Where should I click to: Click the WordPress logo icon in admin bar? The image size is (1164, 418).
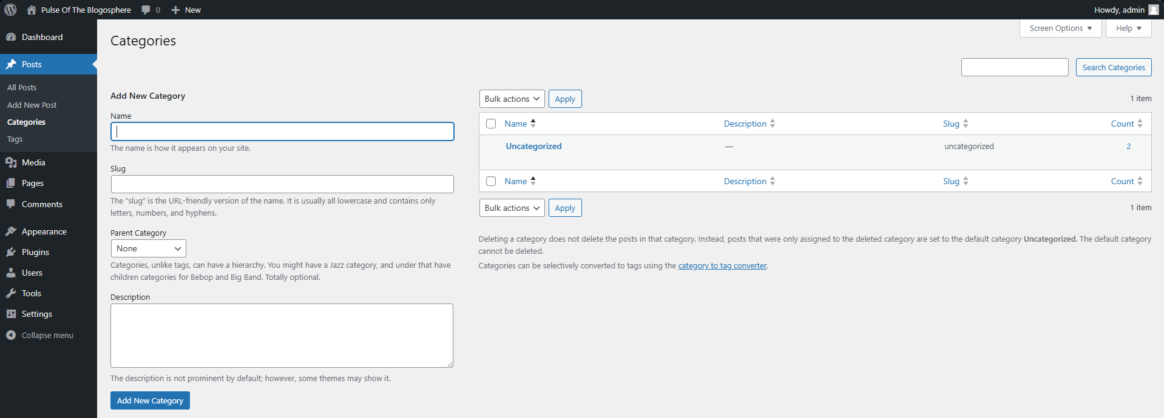(x=10, y=10)
